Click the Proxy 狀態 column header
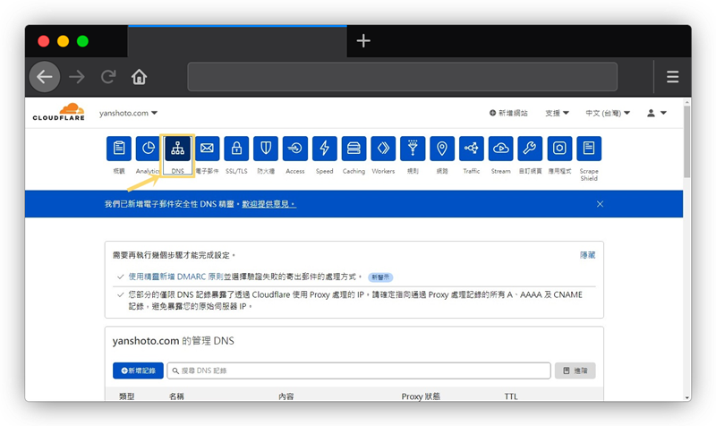Image resolution: width=716 pixels, height=426 pixels. (421, 396)
